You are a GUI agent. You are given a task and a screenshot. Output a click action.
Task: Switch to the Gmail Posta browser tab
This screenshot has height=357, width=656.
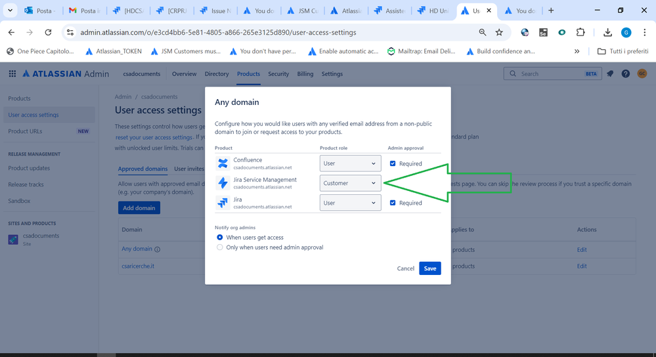click(85, 10)
